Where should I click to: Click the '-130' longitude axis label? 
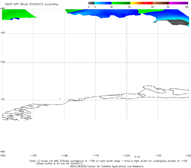click(x=127, y=156)
